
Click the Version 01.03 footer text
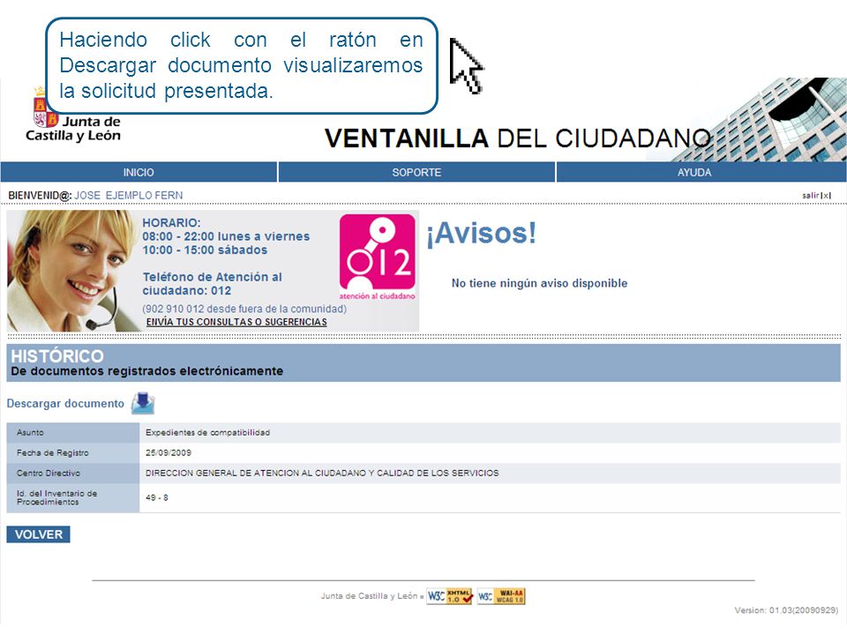click(x=786, y=610)
